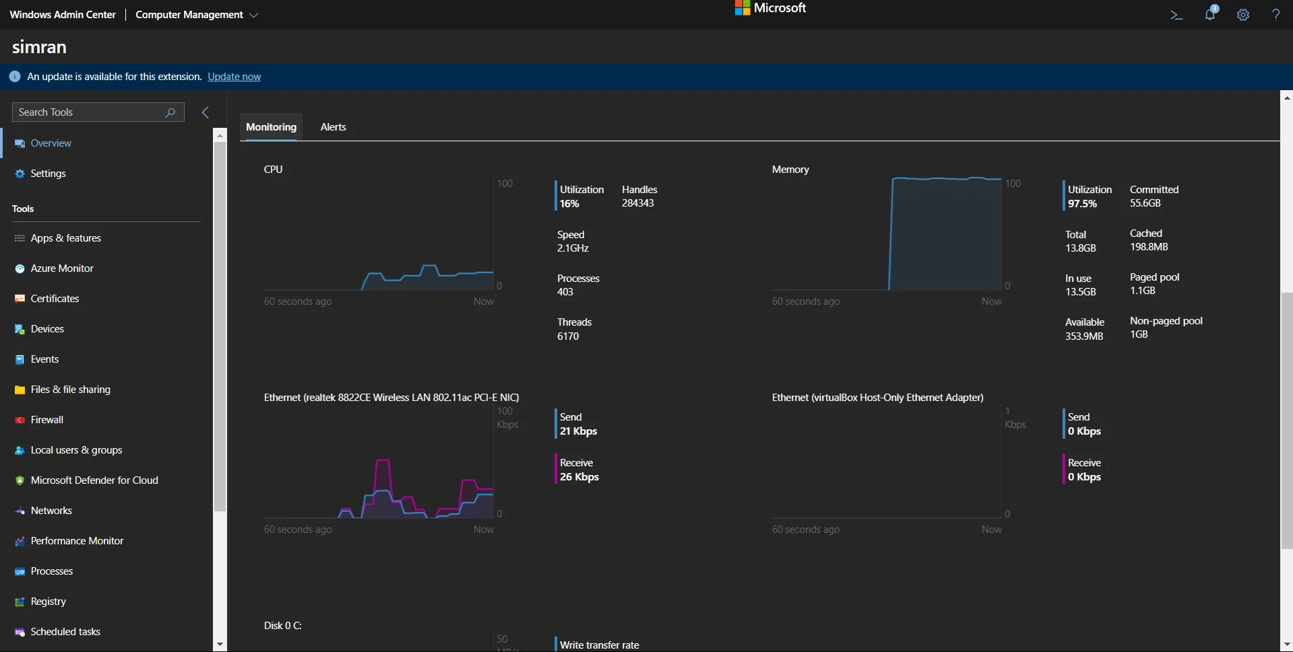Open Files & file sharing label
Image resolution: width=1293 pixels, height=652 pixels.
click(x=71, y=390)
